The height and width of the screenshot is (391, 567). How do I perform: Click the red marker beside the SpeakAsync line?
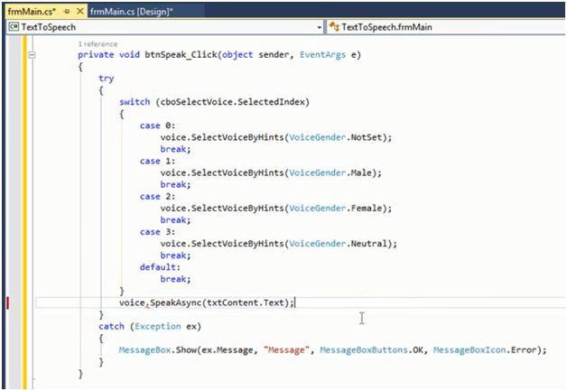coord(8,303)
